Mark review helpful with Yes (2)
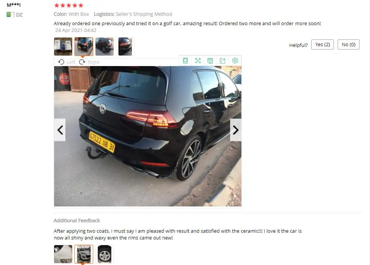 323,45
